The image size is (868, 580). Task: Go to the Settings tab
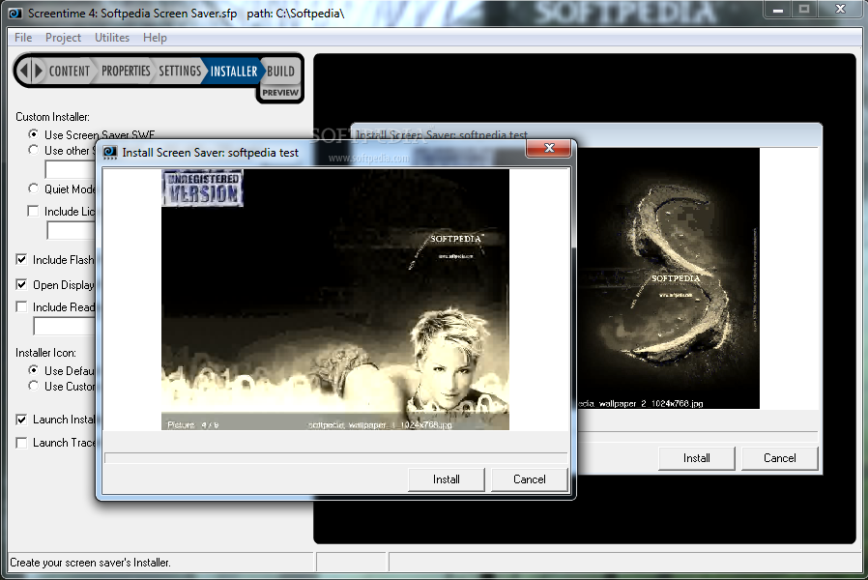pyautogui.click(x=180, y=72)
